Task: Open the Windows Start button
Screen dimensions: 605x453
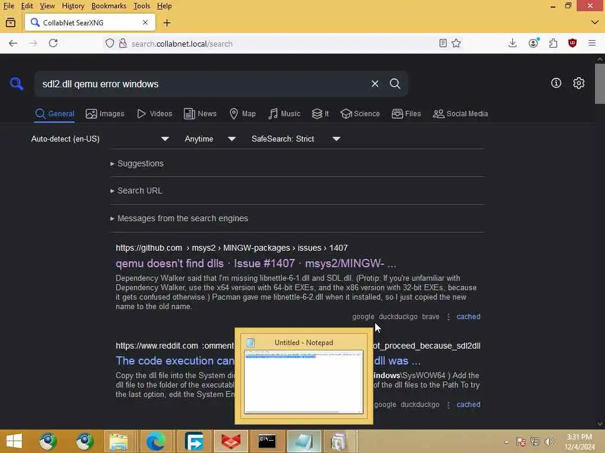Action: (x=14, y=441)
